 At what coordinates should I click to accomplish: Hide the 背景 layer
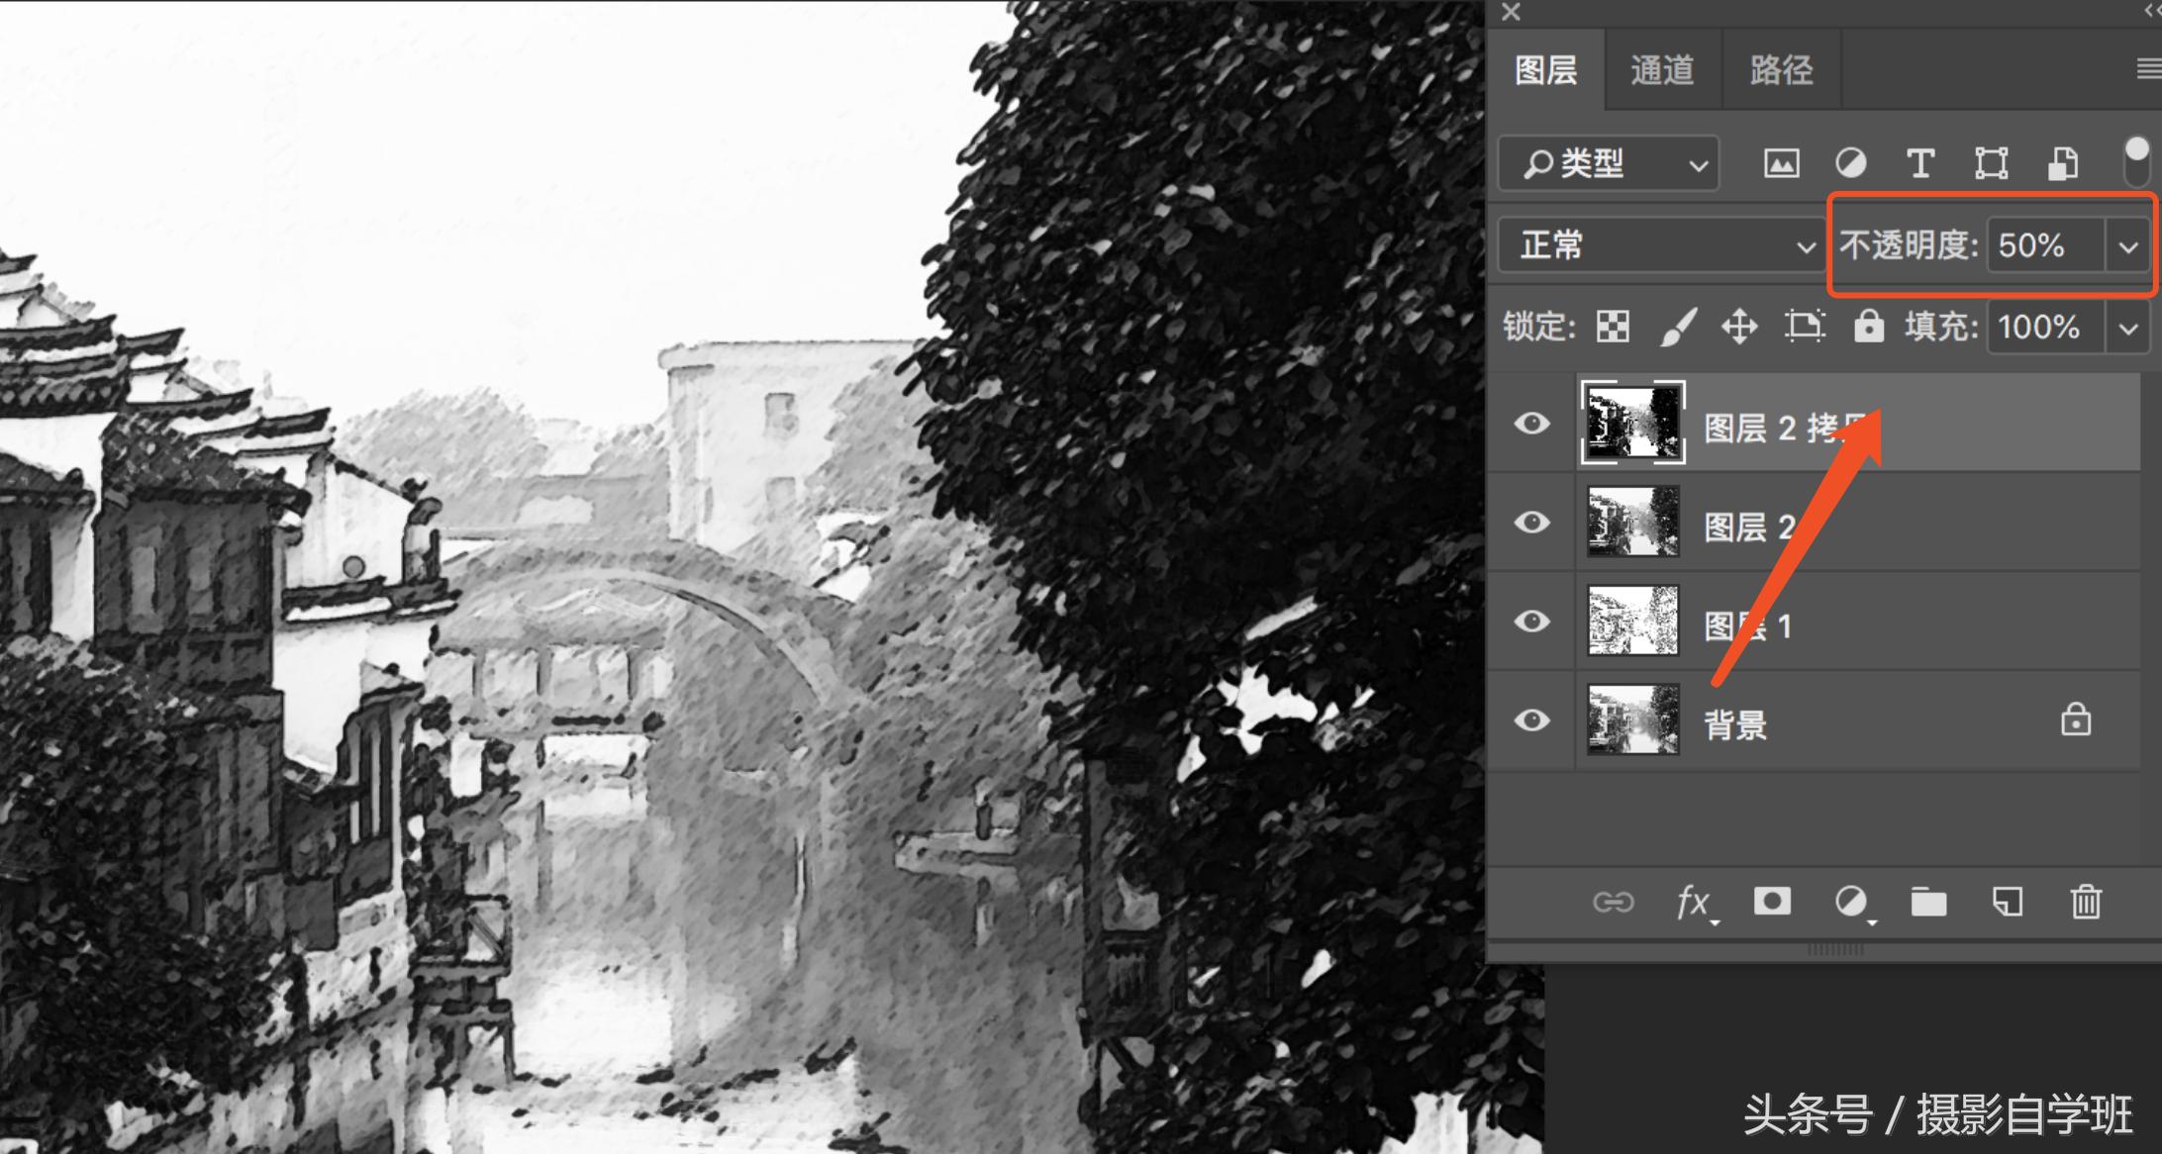[x=1532, y=720]
